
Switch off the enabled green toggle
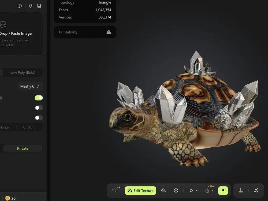(39, 98)
